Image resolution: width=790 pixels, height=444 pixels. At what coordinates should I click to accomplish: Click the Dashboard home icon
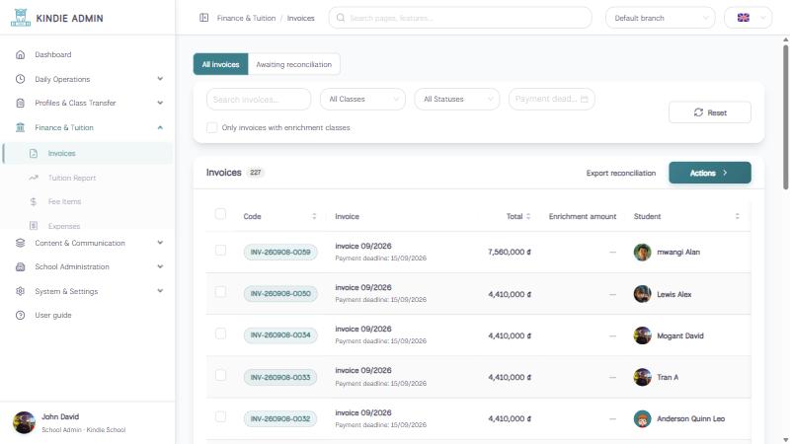point(20,54)
